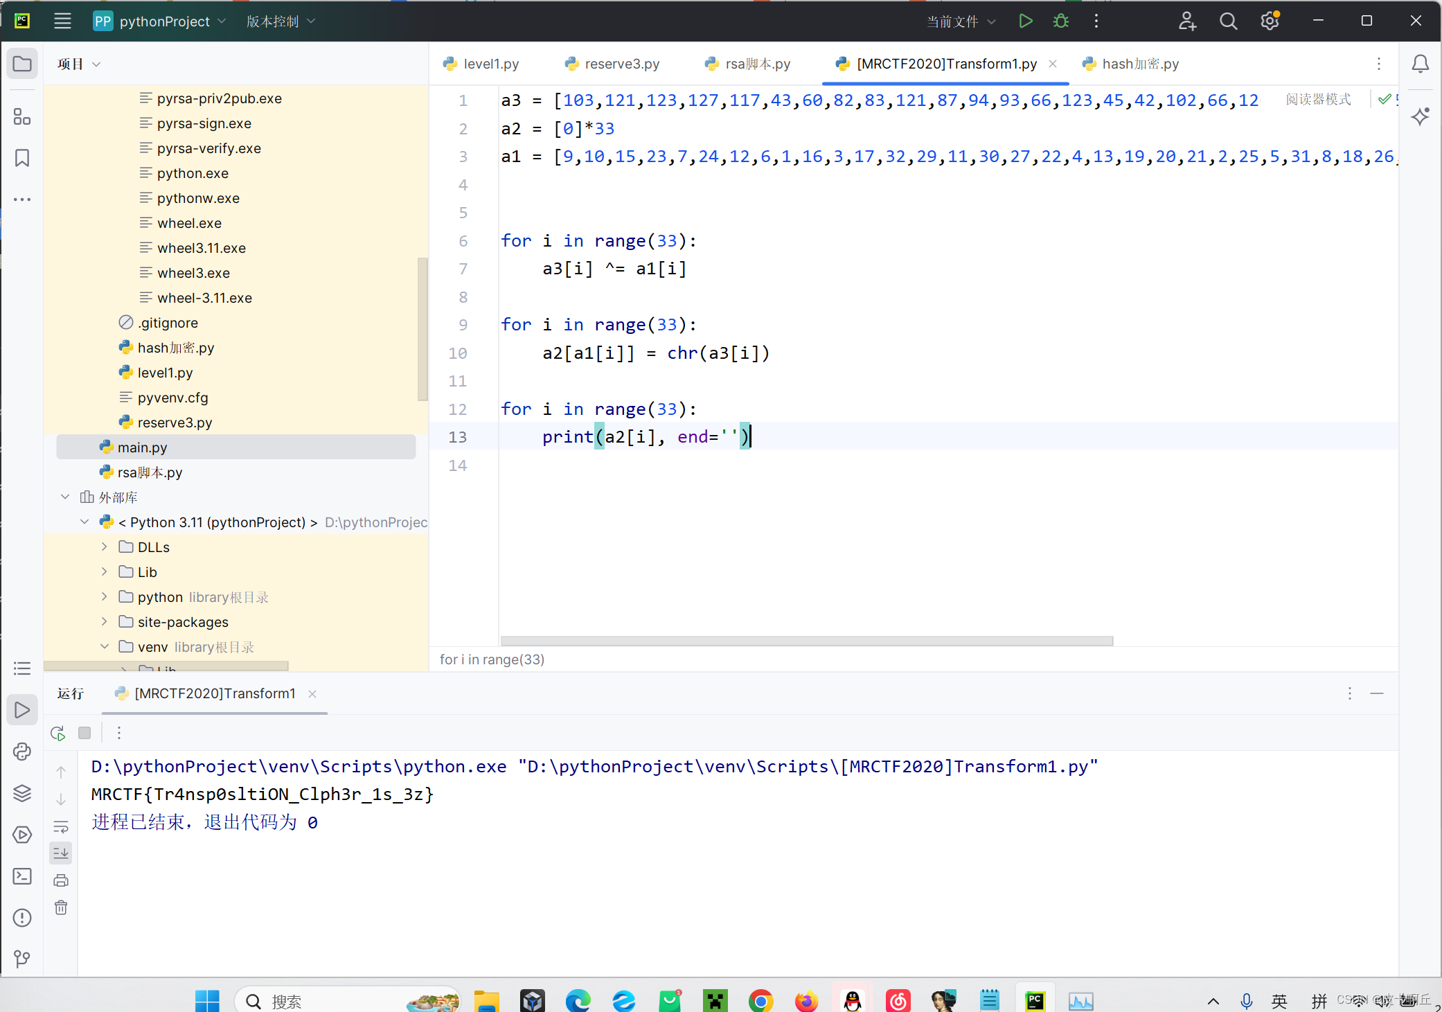Click the Notifications bell icon
Viewport: 1442px width, 1012px height.
click(x=1420, y=64)
